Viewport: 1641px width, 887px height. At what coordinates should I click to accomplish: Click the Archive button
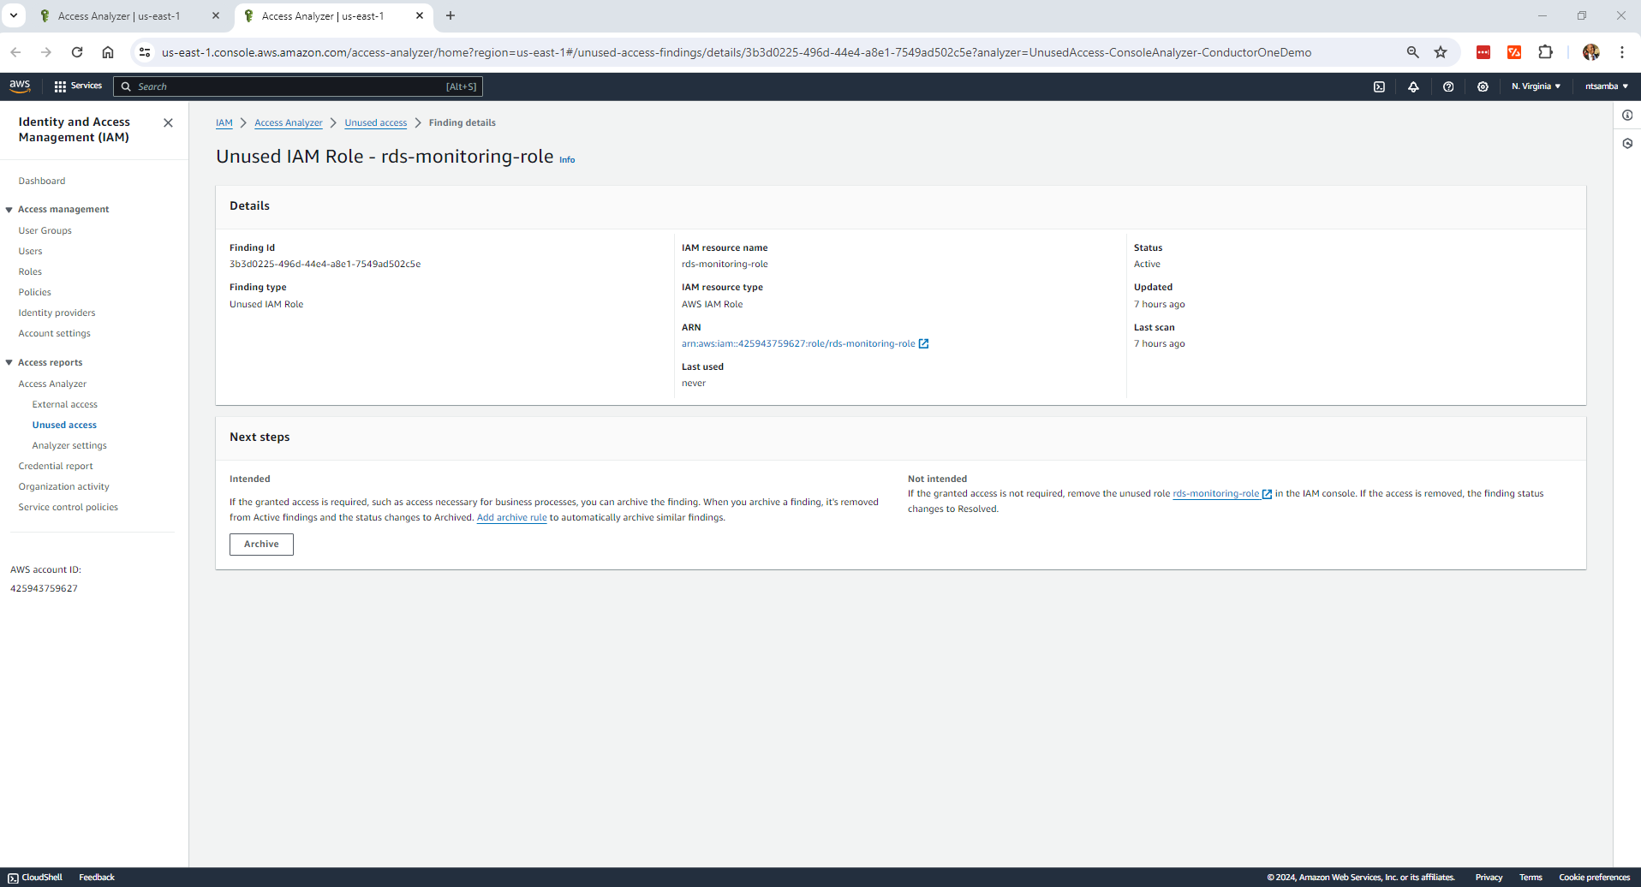tap(261, 545)
